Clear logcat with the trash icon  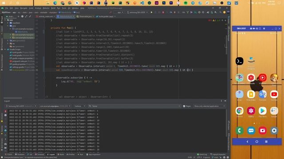click(5, 111)
